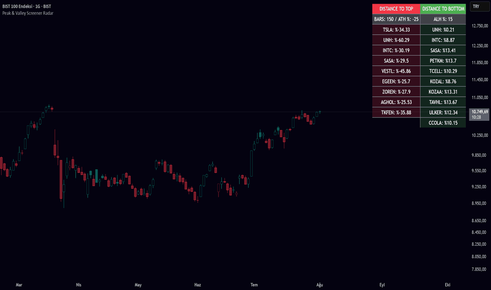Click the DISTANCE TO TOP header cell
491x290 pixels.
coord(396,9)
